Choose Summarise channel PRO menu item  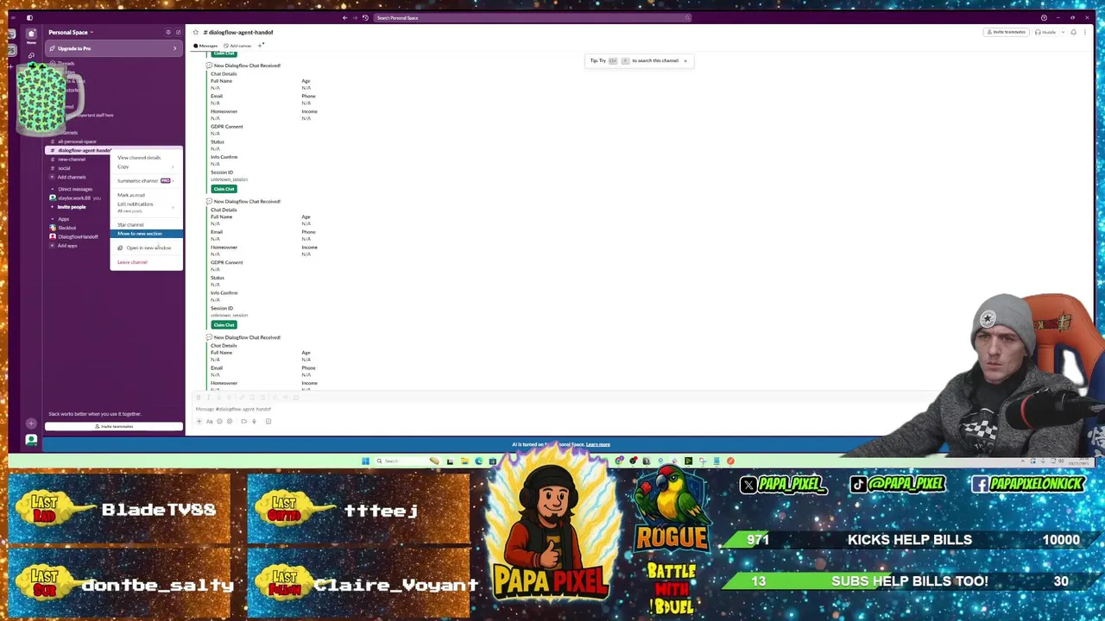146,181
